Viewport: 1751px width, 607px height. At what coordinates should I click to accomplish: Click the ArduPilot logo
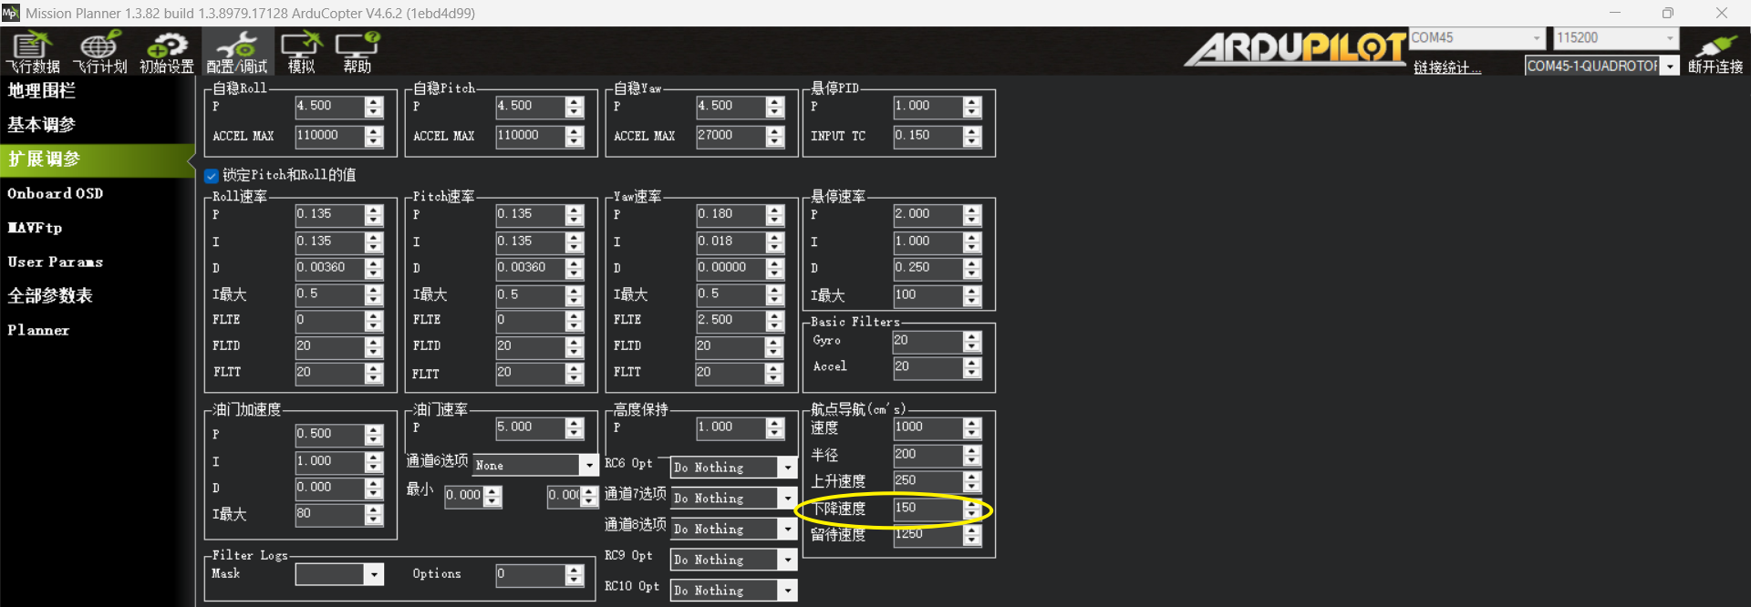pos(1295,48)
